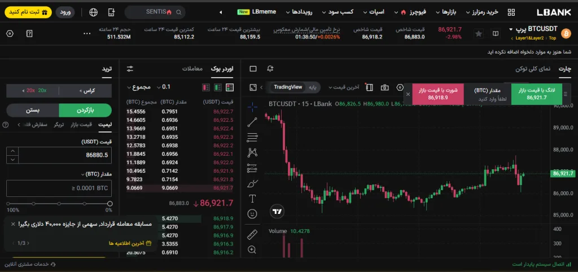
Task: Select the text annotation tool
Action: (x=252, y=199)
